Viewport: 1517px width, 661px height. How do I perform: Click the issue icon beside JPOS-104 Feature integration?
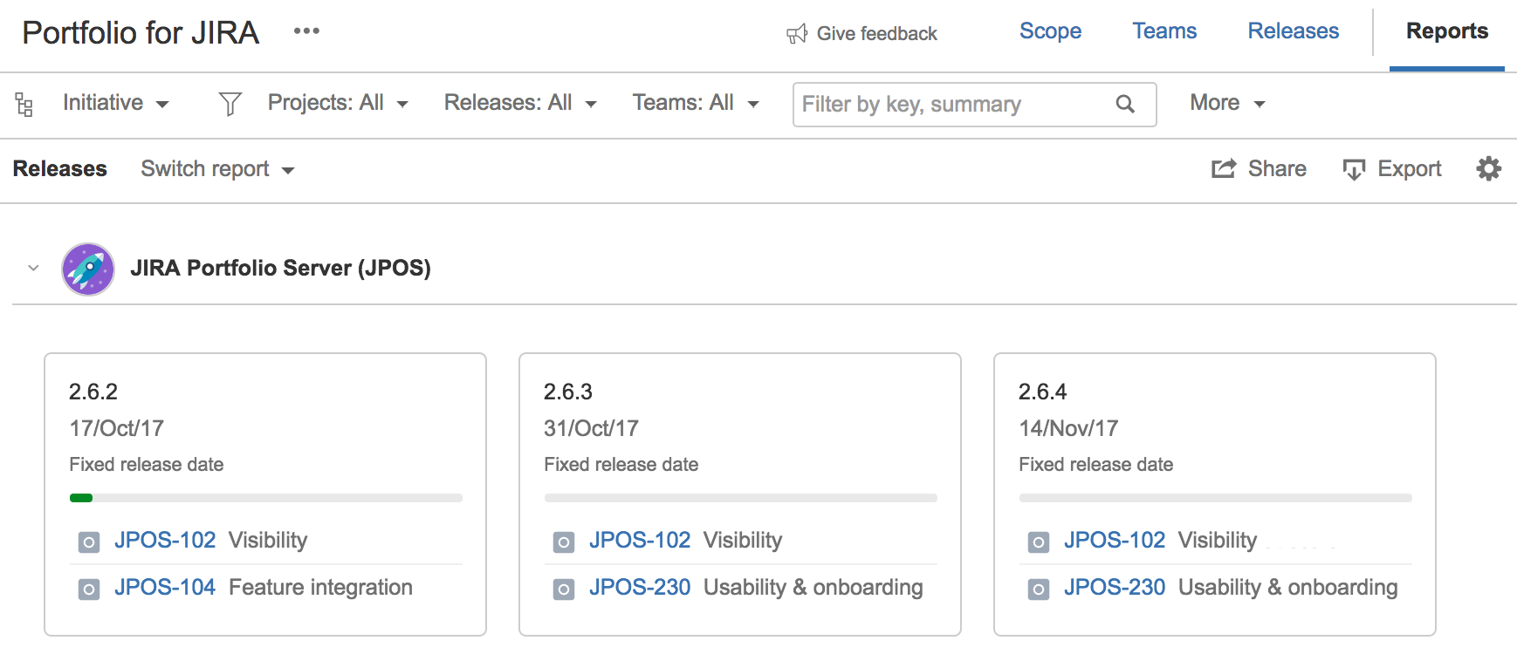89,589
